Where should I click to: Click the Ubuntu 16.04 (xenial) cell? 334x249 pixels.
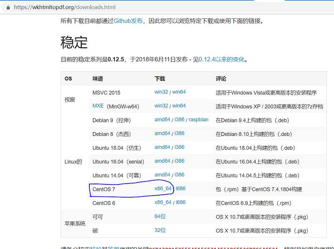click(118, 162)
